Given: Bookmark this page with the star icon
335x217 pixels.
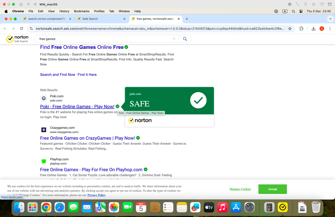Looking at the screenshot, I should coord(290,28).
